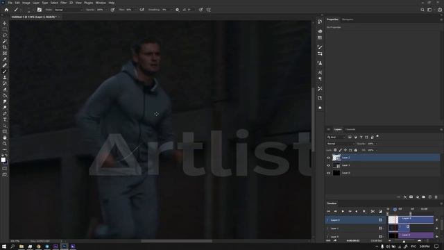Toggle lock position

coord(345,150)
